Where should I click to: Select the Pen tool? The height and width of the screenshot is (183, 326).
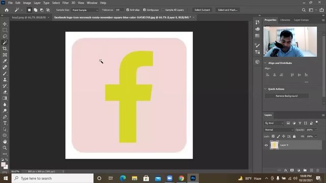tap(5, 117)
